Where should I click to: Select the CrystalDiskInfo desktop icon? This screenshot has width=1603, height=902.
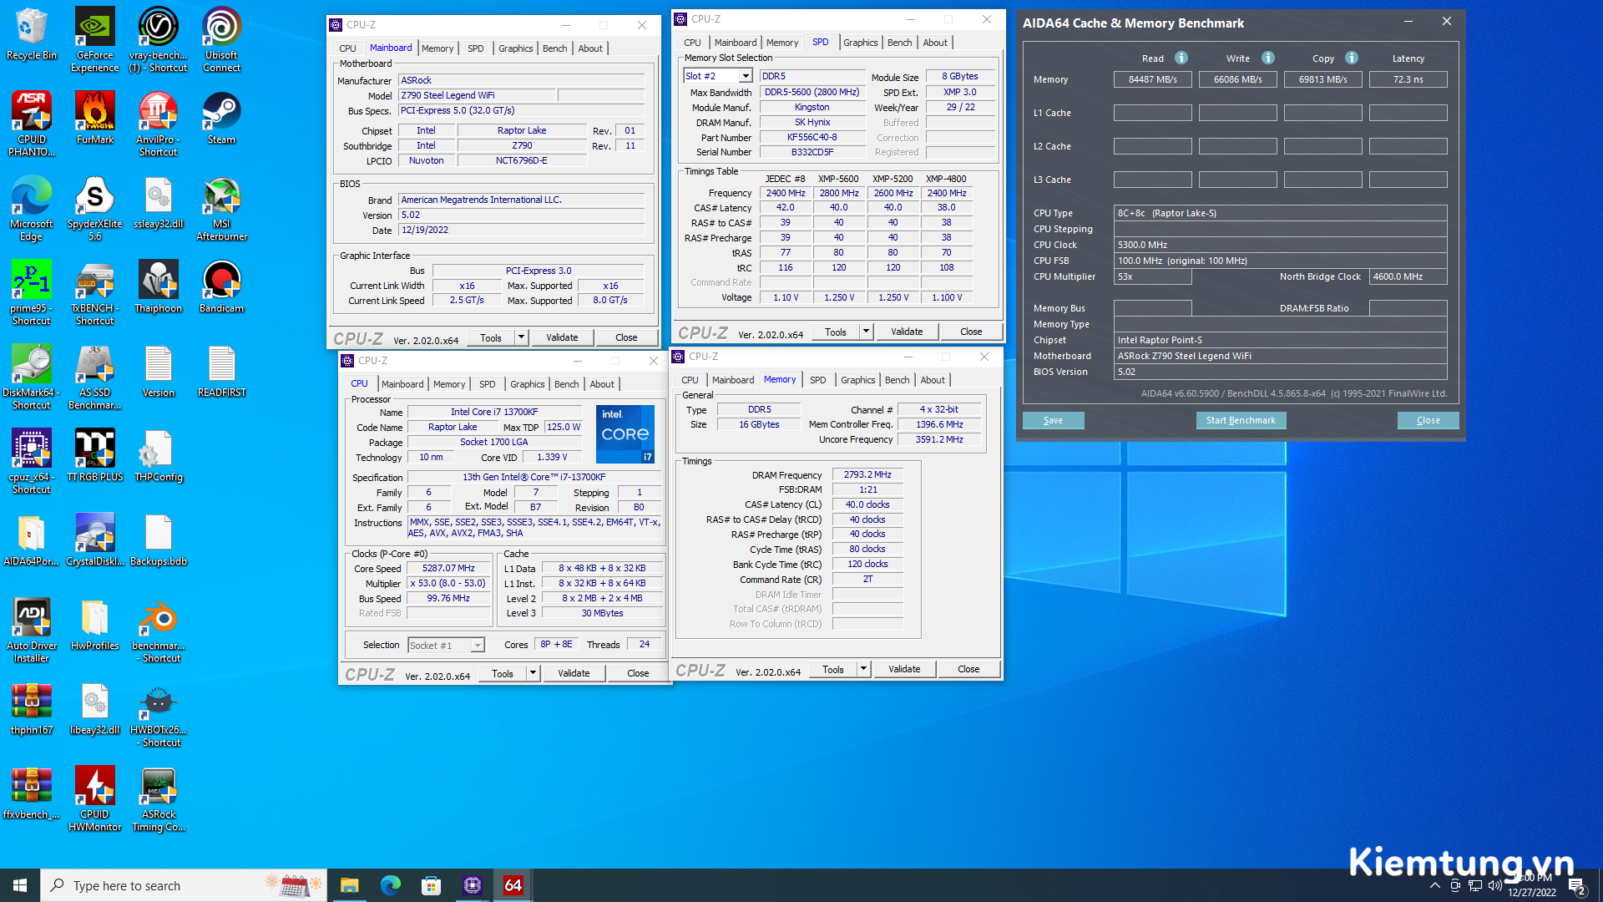click(x=95, y=540)
